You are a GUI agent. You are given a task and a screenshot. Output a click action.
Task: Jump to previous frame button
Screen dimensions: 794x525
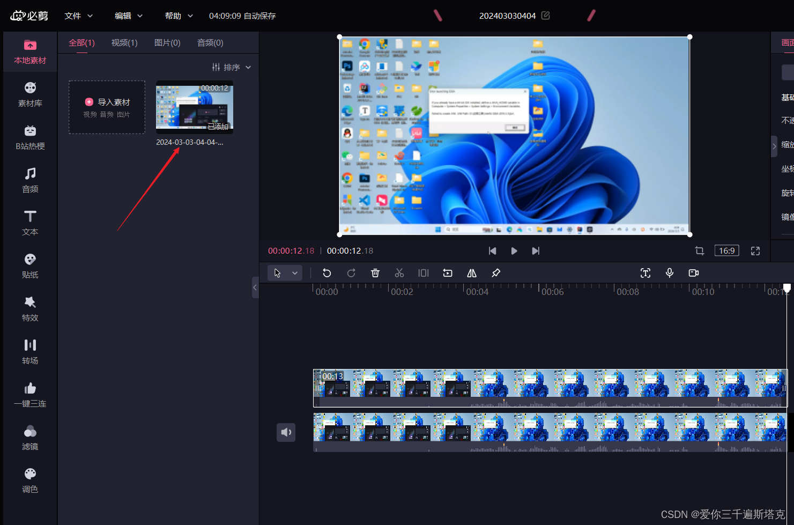493,251
